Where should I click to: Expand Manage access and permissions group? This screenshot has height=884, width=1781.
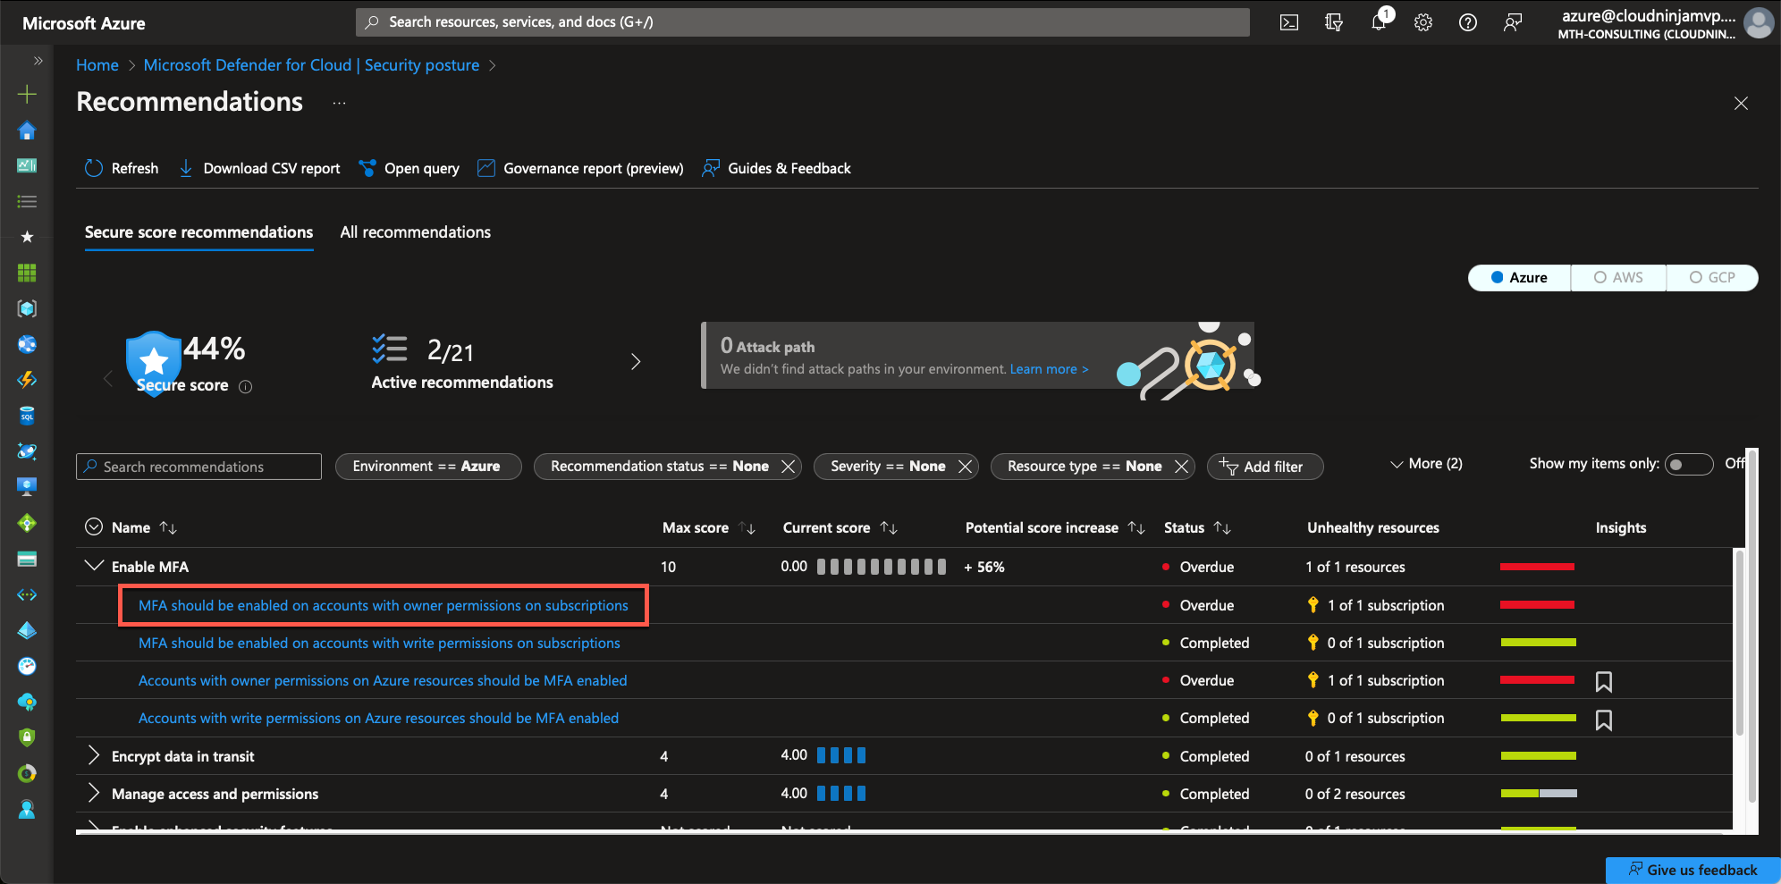click(94, 794)
